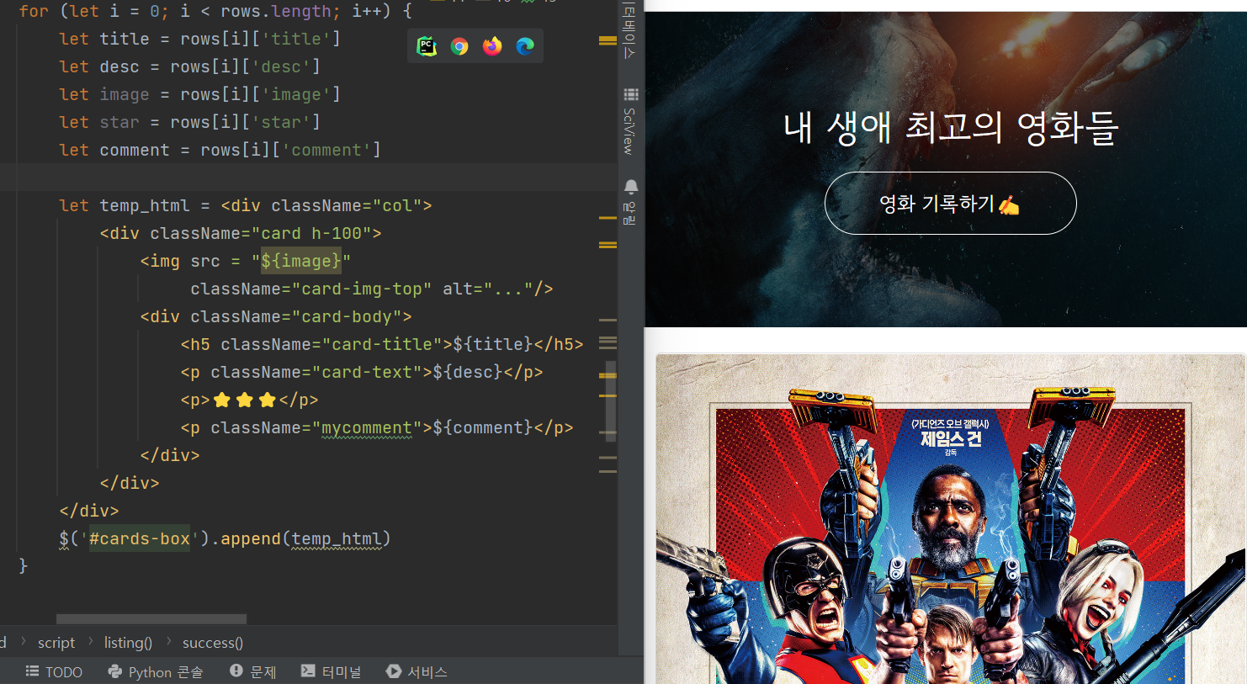Screen dimensions: 1247x684
Task: Click the 'comment' key string
Action: pyautogui.click(x=326, y=150)
